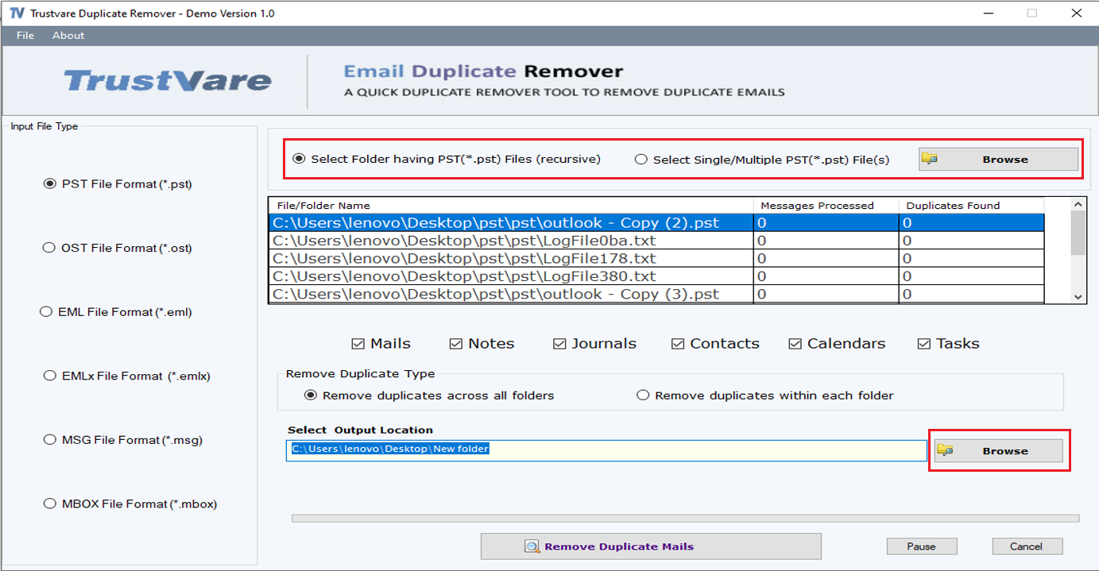Select row LogFile380.txt
Viewport: 1099px width, 571px height.
(656, 276)
